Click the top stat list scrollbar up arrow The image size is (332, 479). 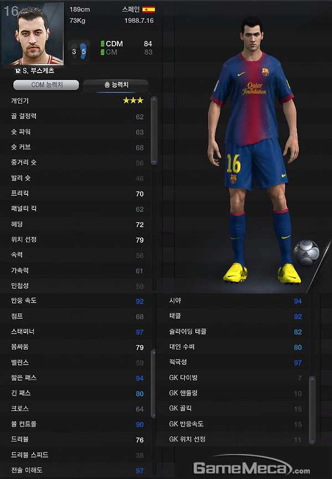coord(154,99)
